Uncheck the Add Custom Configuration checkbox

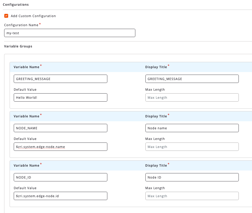pos(6,16)
